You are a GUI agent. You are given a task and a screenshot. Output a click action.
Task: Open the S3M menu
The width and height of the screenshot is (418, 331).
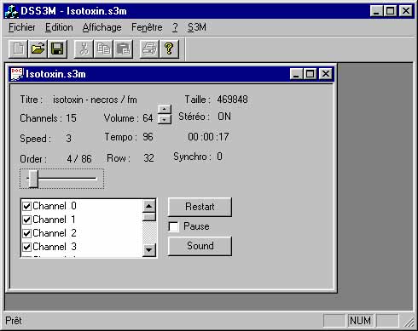pos(197,27)
